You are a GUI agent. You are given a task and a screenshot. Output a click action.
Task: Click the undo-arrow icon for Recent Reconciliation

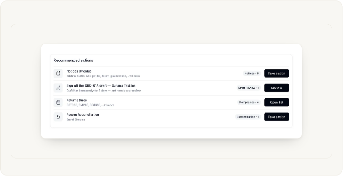58,117
